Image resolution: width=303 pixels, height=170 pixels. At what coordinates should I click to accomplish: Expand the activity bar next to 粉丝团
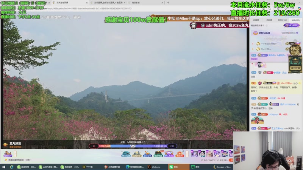[187, 154]
